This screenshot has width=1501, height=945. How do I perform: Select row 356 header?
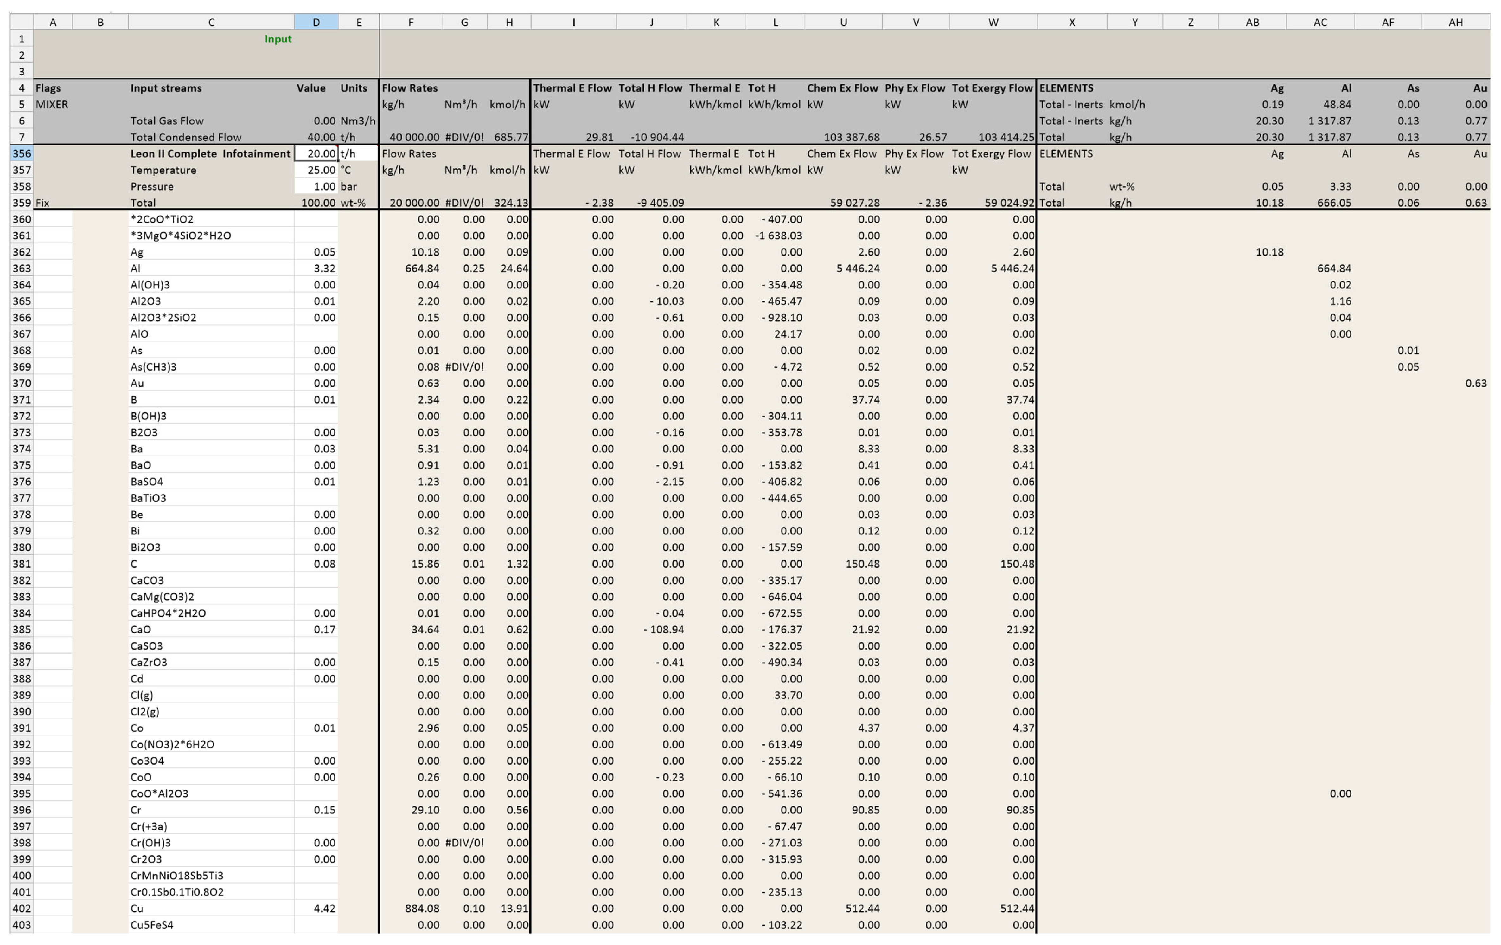click(x=21, y=153)
